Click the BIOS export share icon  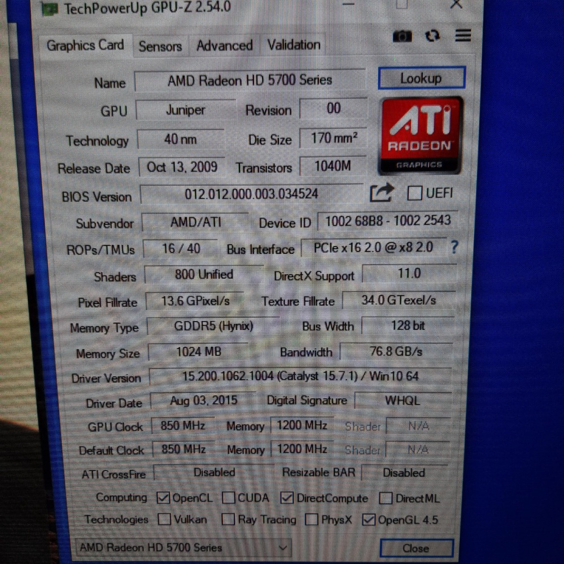(x=381, y=193)
